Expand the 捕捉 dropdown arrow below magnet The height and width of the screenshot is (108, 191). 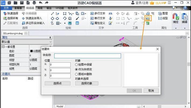(x=176, y=28)
